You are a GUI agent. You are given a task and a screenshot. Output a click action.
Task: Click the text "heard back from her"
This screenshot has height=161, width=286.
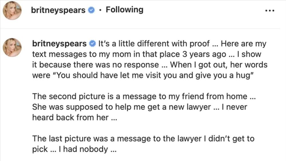tap(70, 117)
